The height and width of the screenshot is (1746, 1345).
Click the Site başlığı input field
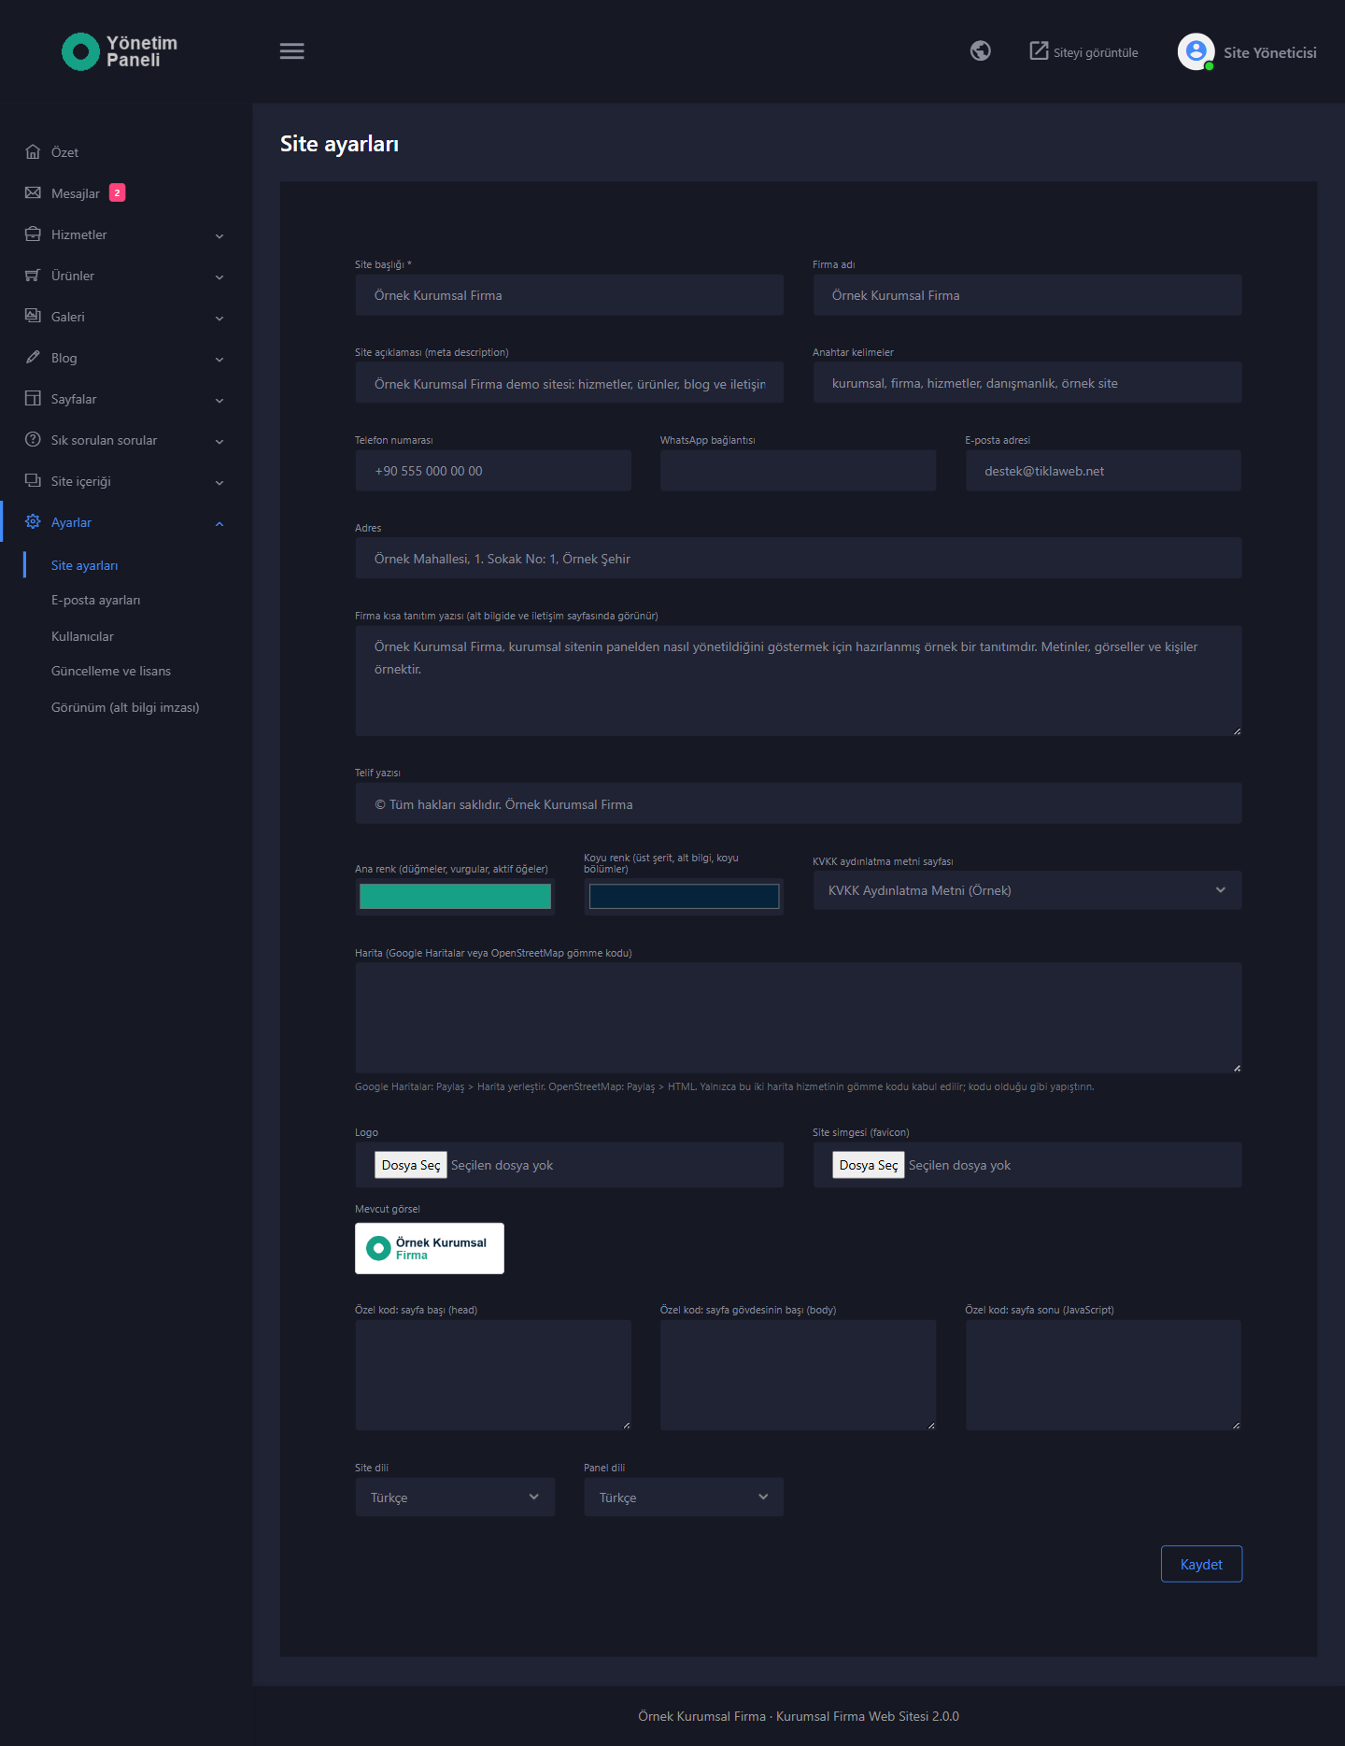569,295
